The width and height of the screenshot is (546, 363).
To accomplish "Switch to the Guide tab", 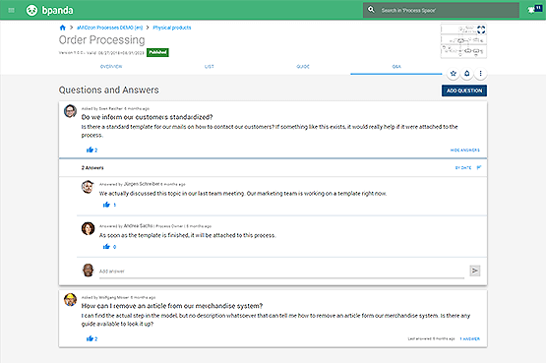I will 303,67.
